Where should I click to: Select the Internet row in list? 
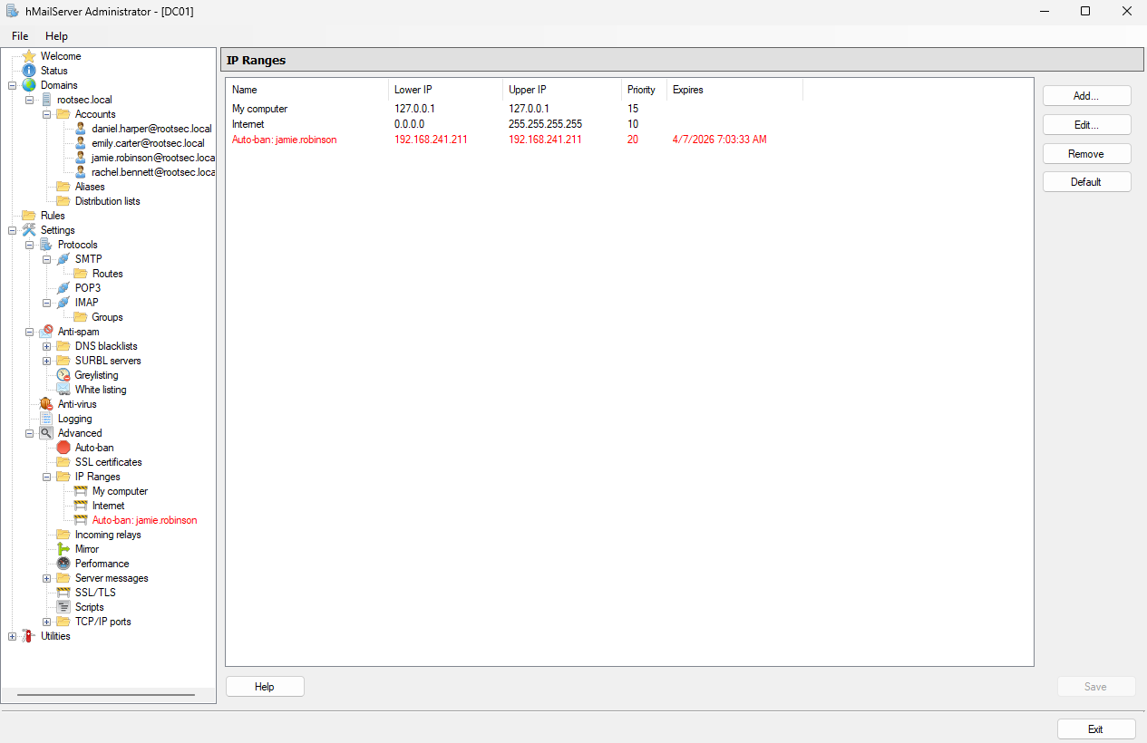tap(629, 124)
